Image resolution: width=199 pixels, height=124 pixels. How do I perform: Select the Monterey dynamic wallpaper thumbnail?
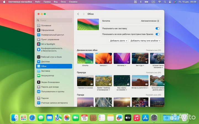point(122,58)
